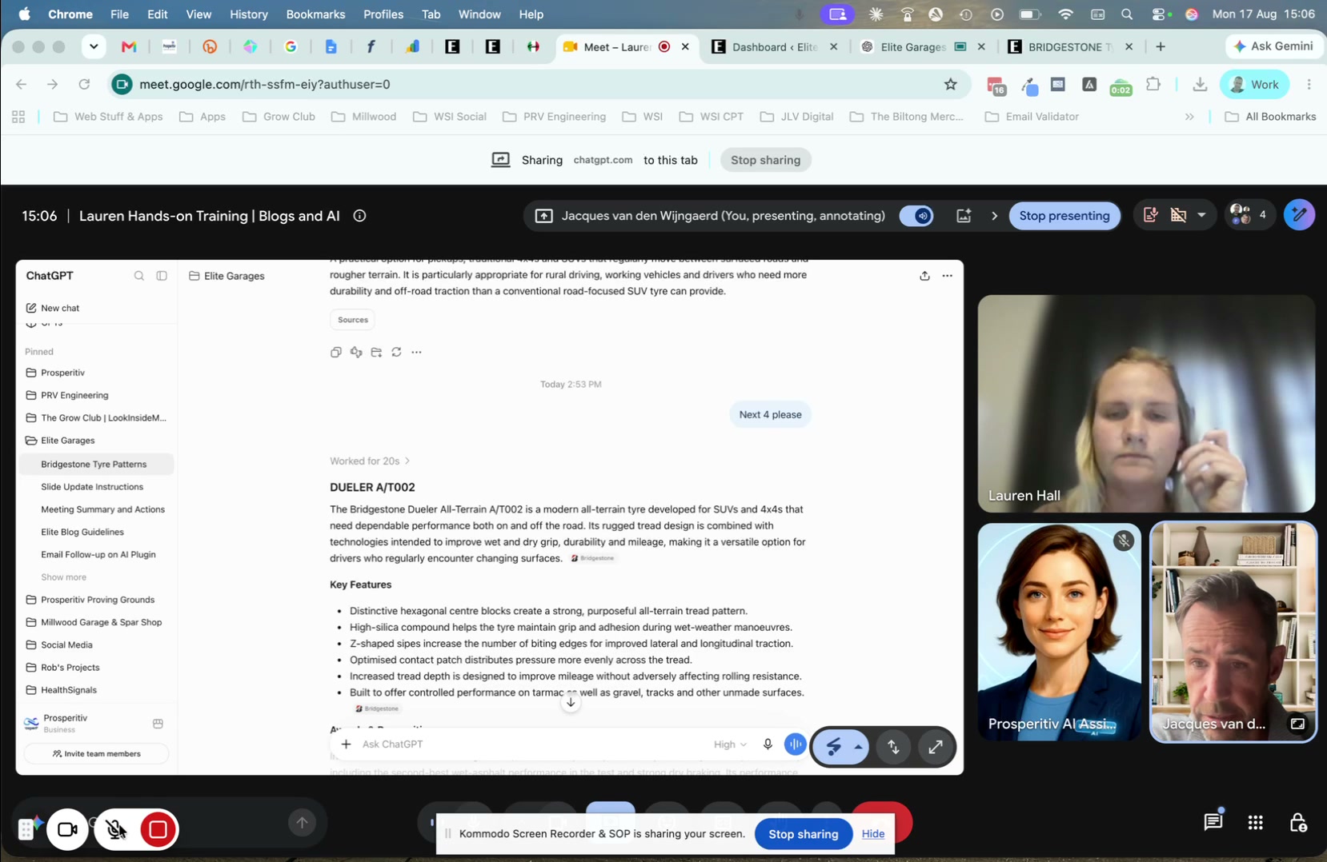The image size is (1327, 862).
Task: Start ChatGPT voice mode
Action: [795, 744]
